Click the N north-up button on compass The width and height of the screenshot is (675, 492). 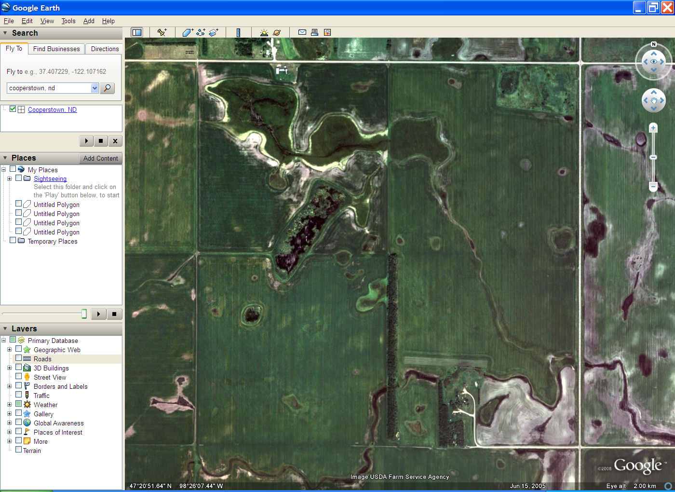tap(654, 44)
